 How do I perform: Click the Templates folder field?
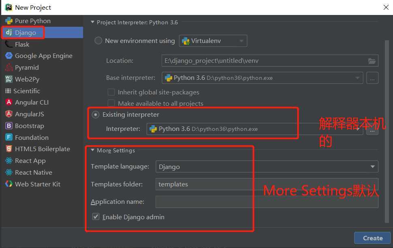[267, 184]
